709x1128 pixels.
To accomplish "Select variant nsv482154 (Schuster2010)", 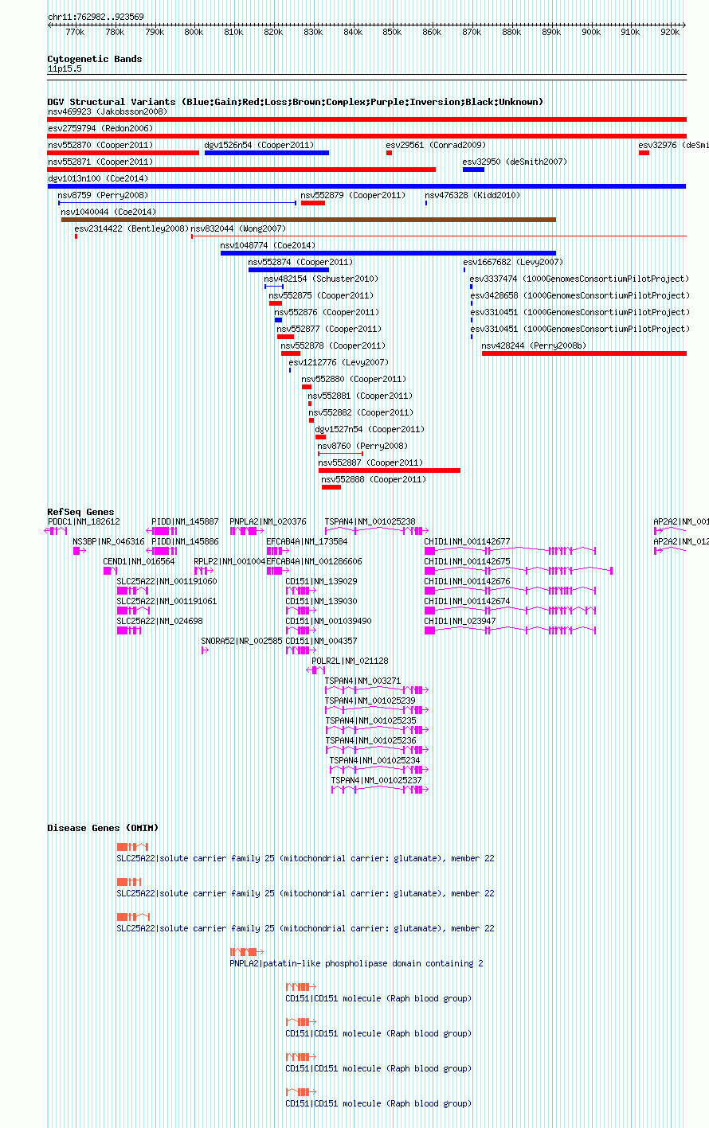I will (x=321, y=279).
